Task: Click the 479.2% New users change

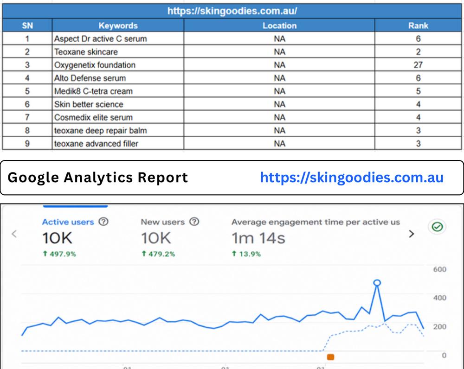Action: pos(158,254)
